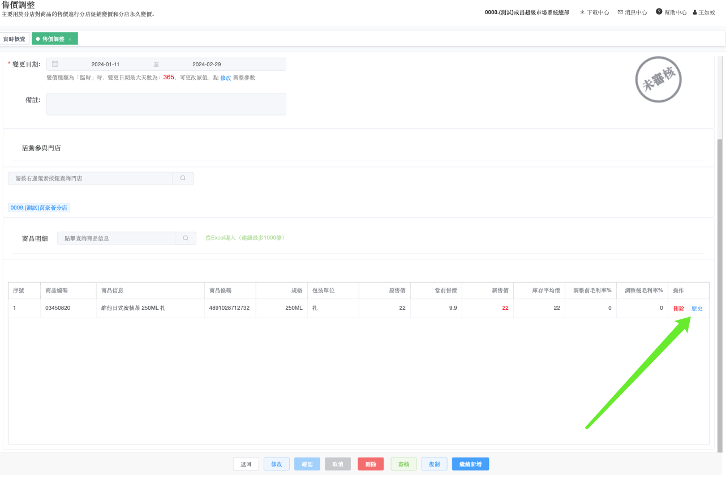726x479 pixels.
Task: Click the 取消 button
Action: (x=338, y=464)
